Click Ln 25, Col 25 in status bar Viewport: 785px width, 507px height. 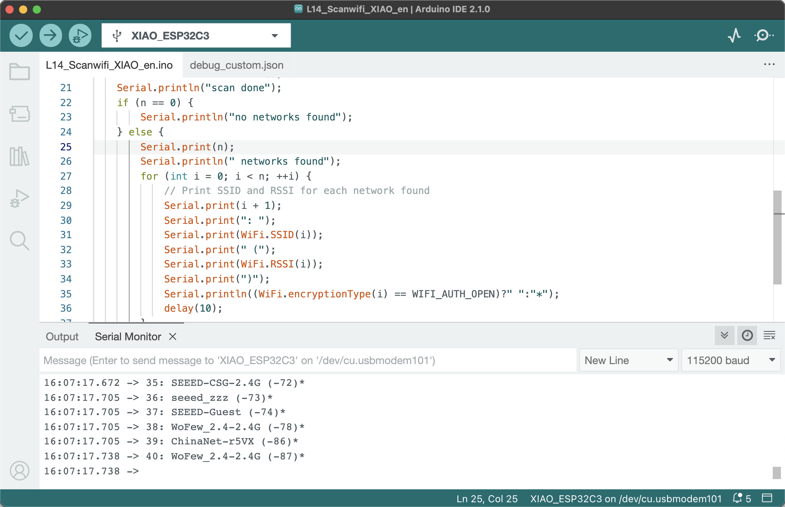(487, 498)
